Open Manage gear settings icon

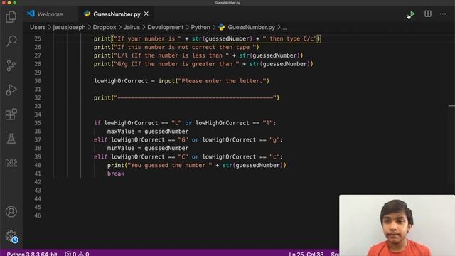(11, 236)
